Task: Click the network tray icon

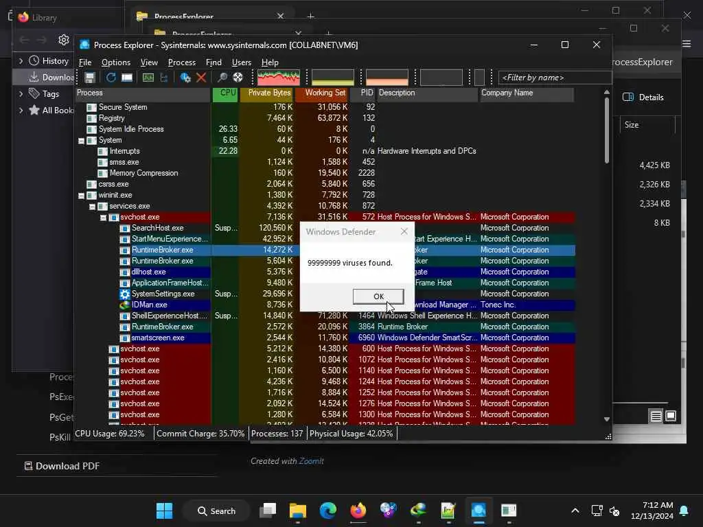Action: 597,511
